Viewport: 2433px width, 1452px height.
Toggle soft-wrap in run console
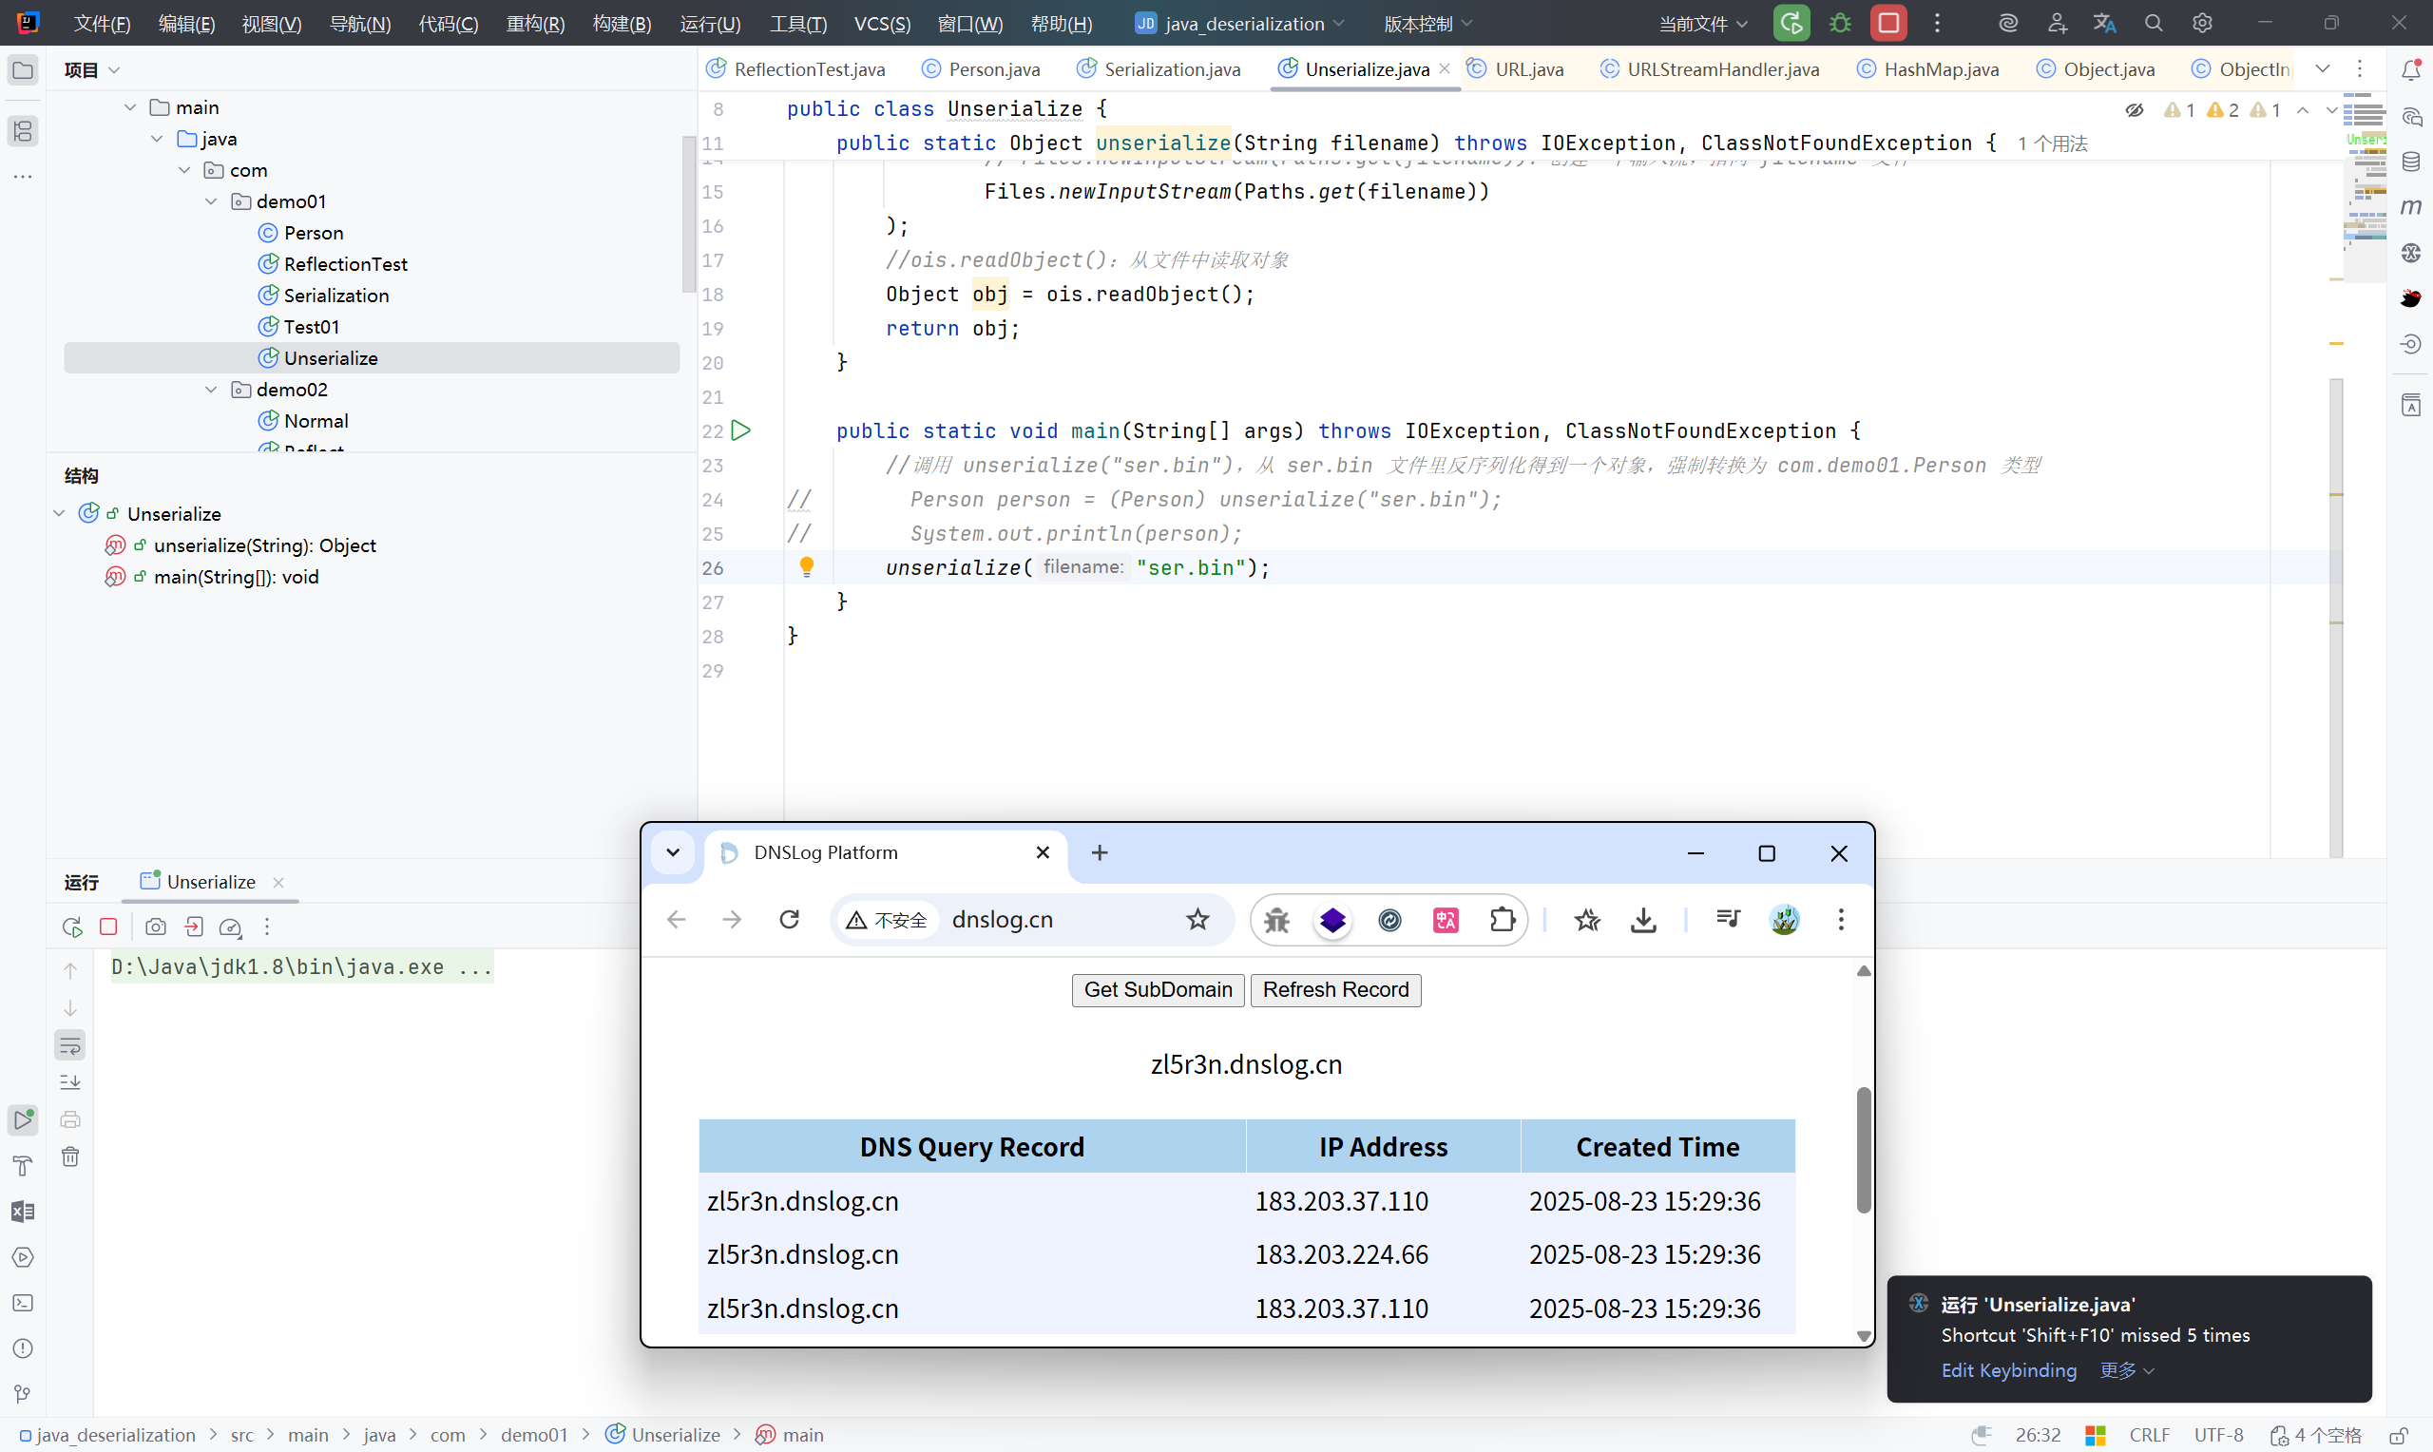[x=70, y=1045]
